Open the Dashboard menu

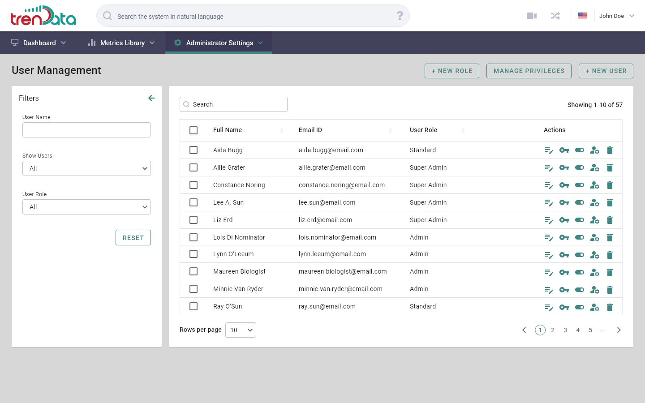click(39, 43)
